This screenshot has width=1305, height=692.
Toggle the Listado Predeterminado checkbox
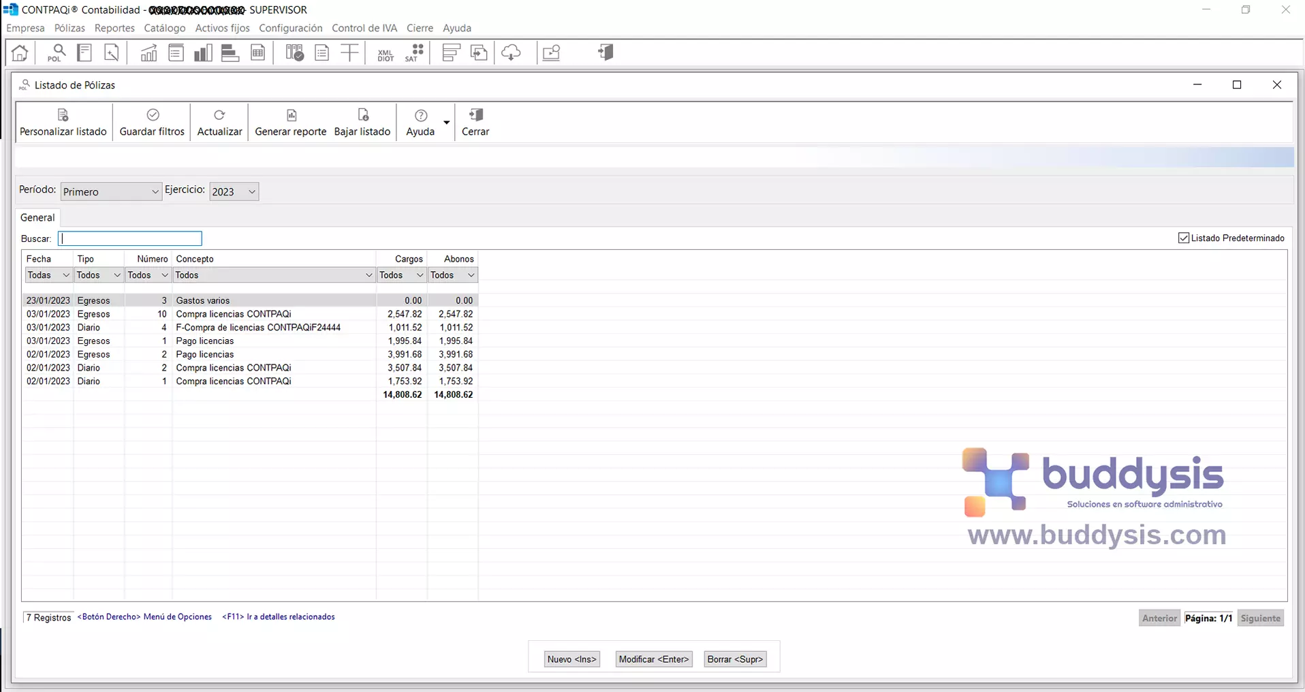(x=1184, y=238)
